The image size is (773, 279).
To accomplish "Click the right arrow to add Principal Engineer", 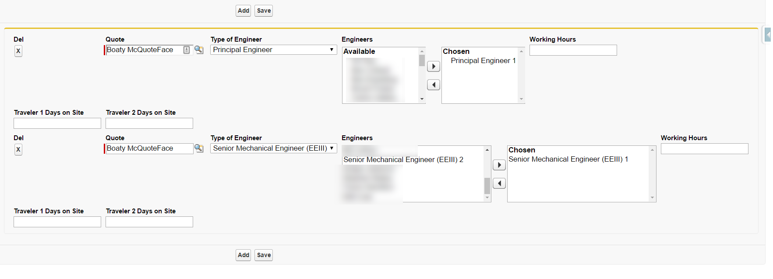I will 433,67.
